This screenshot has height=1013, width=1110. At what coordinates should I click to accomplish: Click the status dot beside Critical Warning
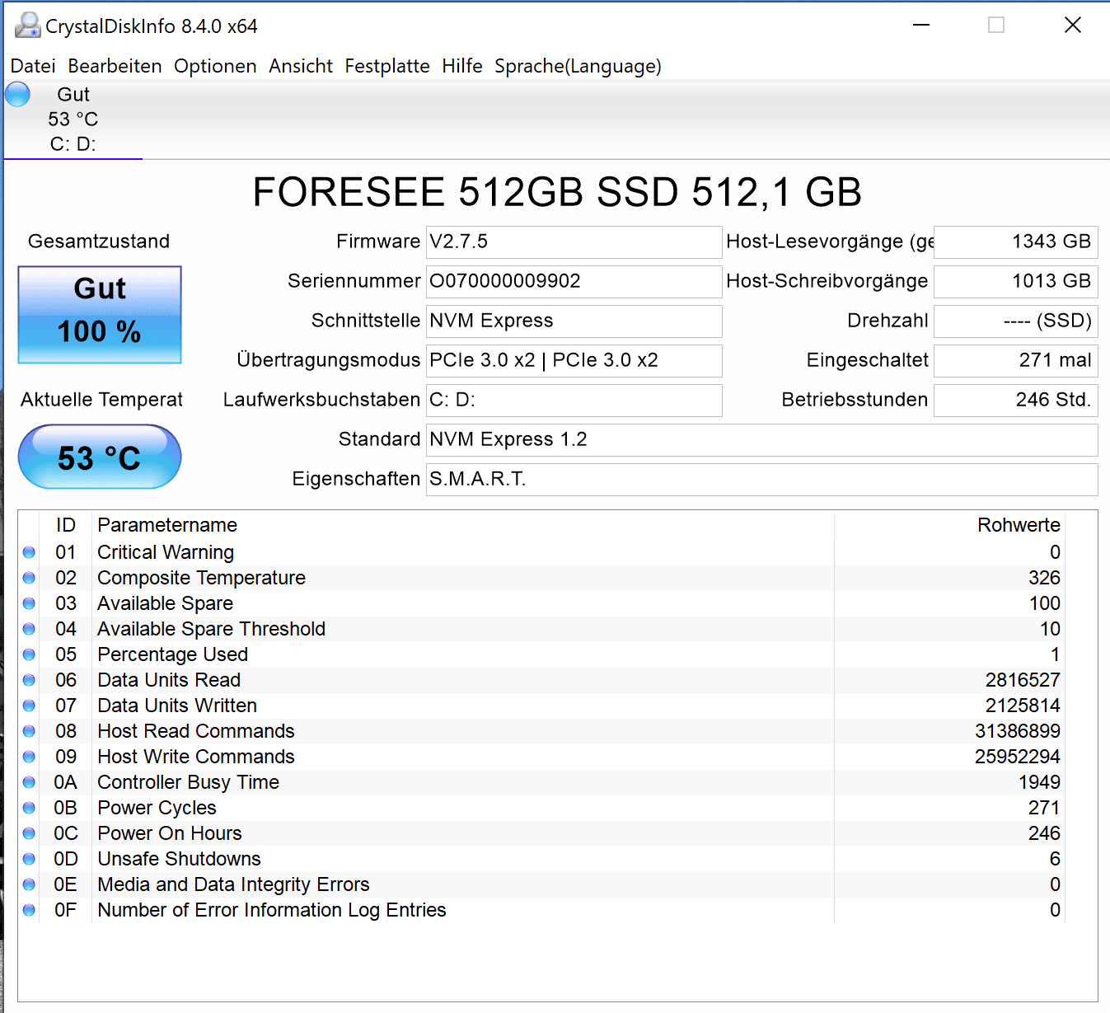tap(29, 552)
